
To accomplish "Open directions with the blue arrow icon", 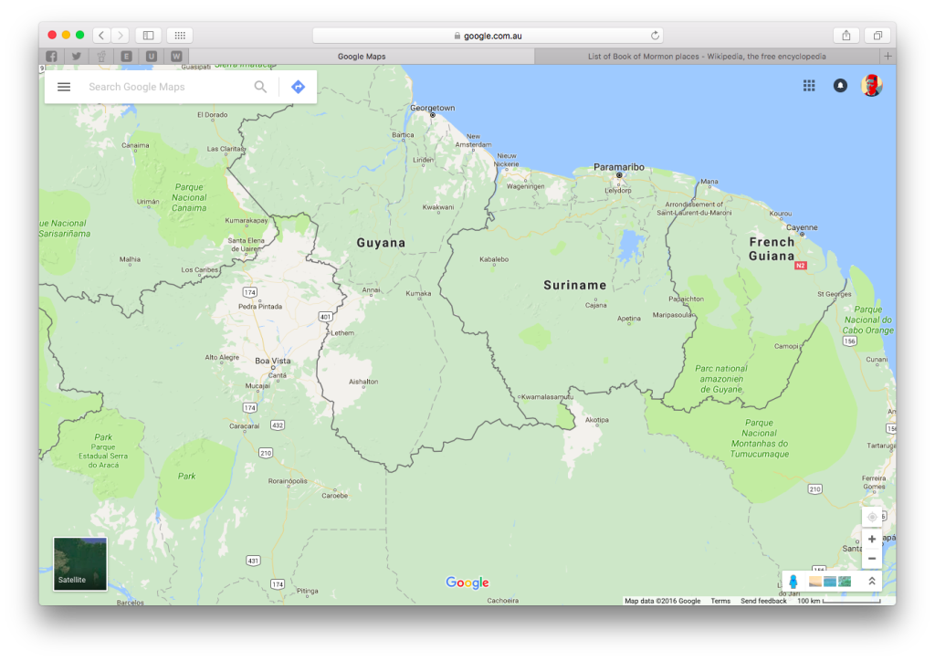I will (x=299, y=87).
